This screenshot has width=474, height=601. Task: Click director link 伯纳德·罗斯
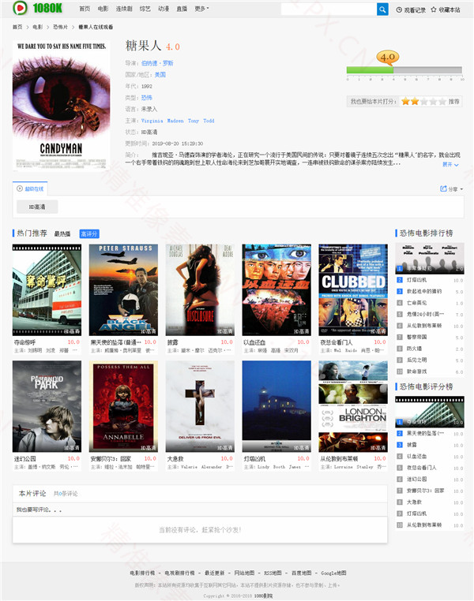tap(157, 63)
